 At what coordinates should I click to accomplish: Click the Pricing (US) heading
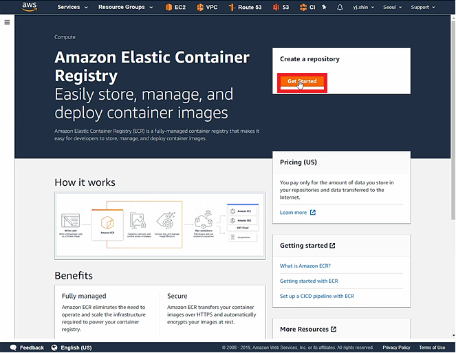pyautogui.click(x=298, y=162)
